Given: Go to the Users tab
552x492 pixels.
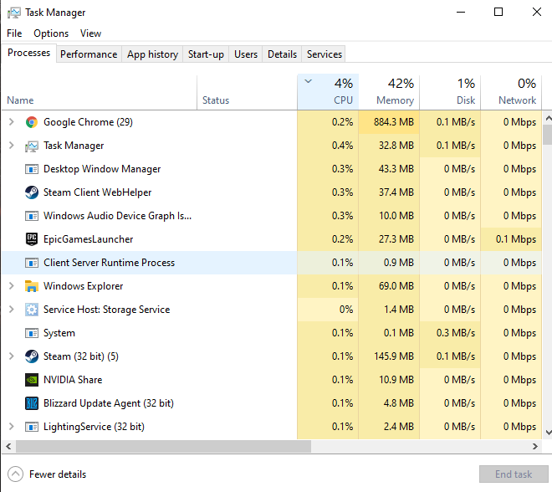Looking at the screenshot, I should pos(246,54).
